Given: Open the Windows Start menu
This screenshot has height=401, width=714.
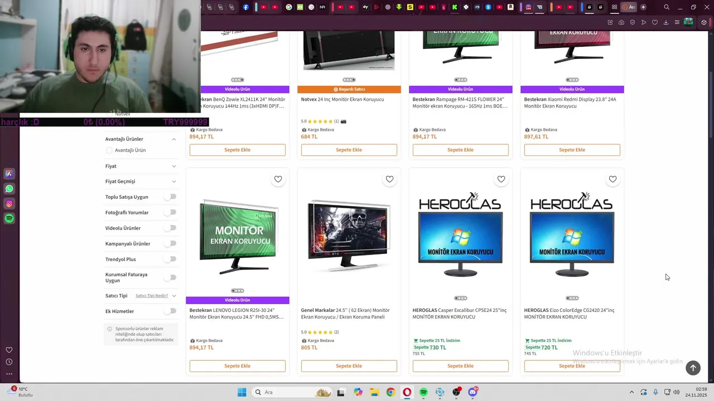Looking at the screenshot, I should (242, 392).
